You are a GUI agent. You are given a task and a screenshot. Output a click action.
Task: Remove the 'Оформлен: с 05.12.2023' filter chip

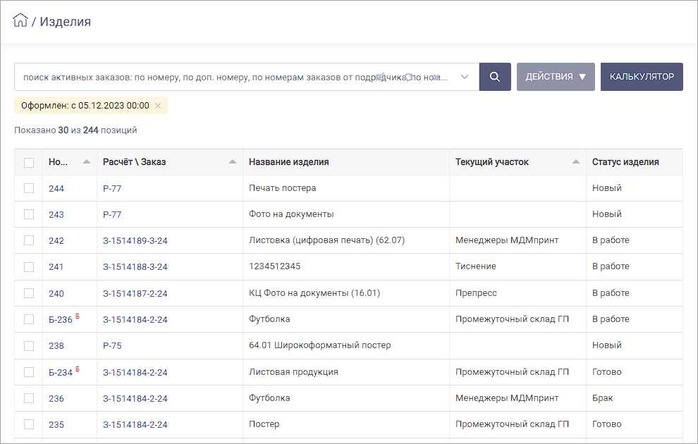[158, 106]
